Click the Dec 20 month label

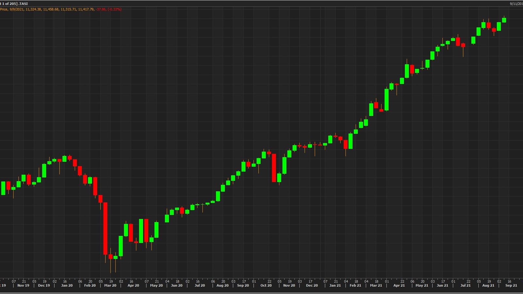[312, 286]
